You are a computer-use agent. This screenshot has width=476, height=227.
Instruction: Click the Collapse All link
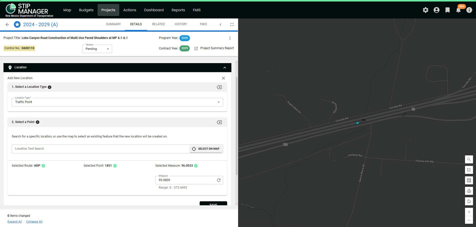pos(34,222)
